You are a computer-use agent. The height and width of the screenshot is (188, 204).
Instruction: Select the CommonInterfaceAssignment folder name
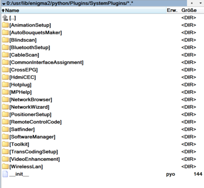(x=47, y=62)
